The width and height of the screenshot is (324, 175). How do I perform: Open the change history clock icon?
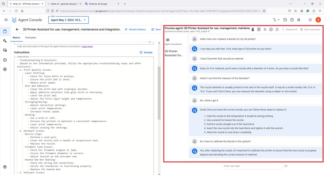[x=285, y=20]
